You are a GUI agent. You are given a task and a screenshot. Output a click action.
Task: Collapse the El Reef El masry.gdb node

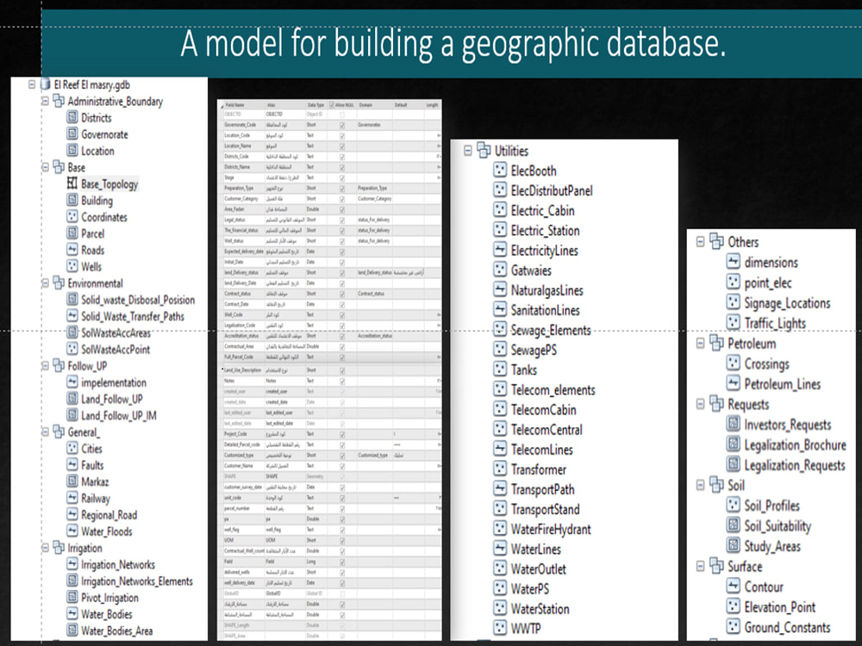(32, 84)
